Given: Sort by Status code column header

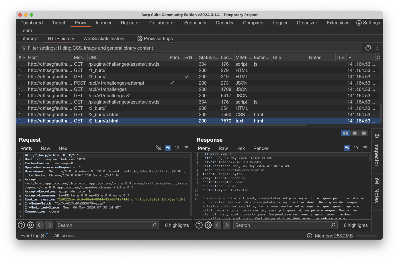Looking at the screenshot, I should point(209,57).
